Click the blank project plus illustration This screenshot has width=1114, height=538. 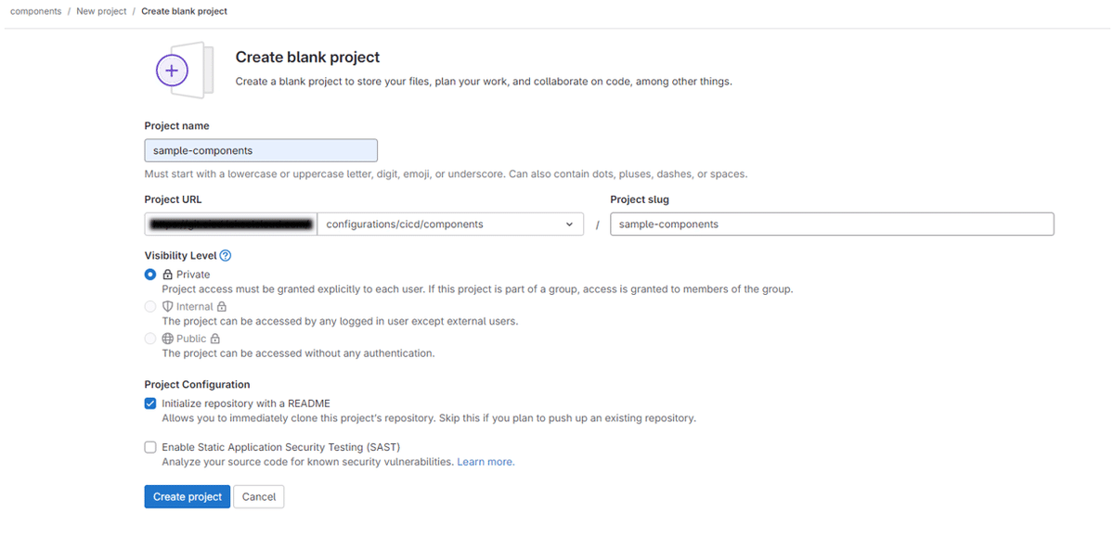(173, 70)
